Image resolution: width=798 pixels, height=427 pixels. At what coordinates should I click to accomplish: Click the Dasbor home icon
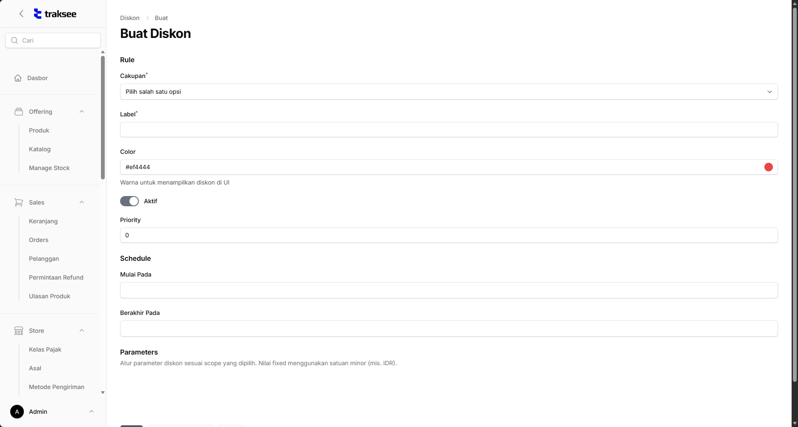[x=18, y=78]
